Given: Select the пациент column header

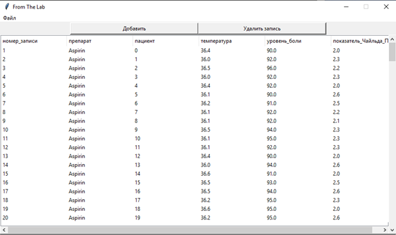Looking at the screenshot, I should click(x=166, y=41).
